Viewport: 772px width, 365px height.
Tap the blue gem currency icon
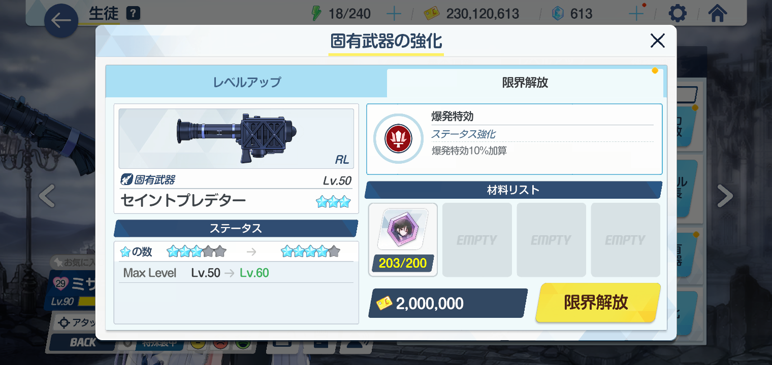[x=558, y=13]
